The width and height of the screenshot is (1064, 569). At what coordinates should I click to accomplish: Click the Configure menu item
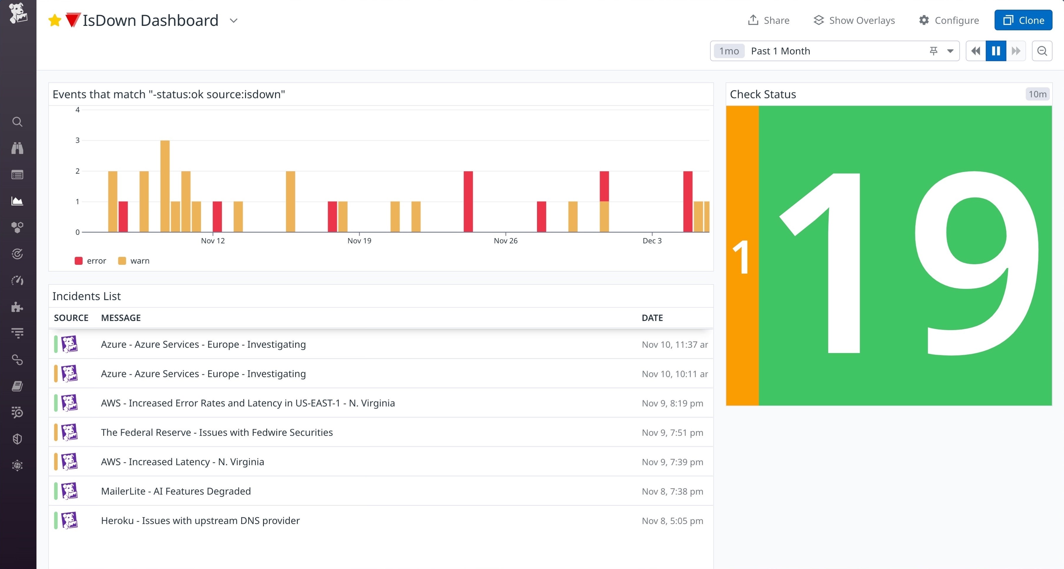coord(949,20)
